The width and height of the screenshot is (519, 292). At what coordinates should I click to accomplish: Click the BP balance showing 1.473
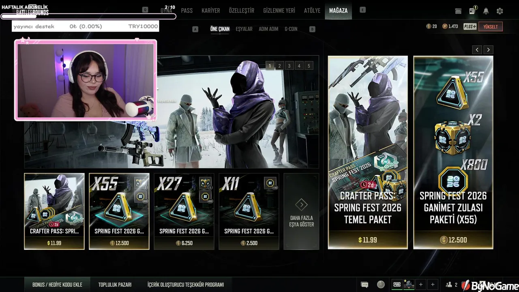pos(450,26)
